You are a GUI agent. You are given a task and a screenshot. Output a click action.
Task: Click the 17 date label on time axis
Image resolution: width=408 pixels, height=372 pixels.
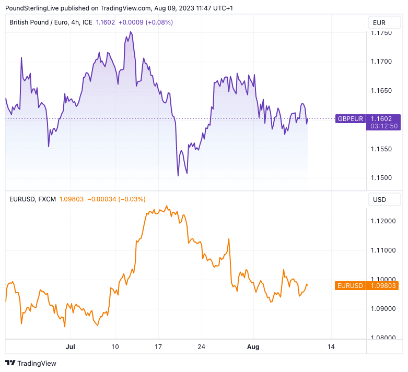158,346
